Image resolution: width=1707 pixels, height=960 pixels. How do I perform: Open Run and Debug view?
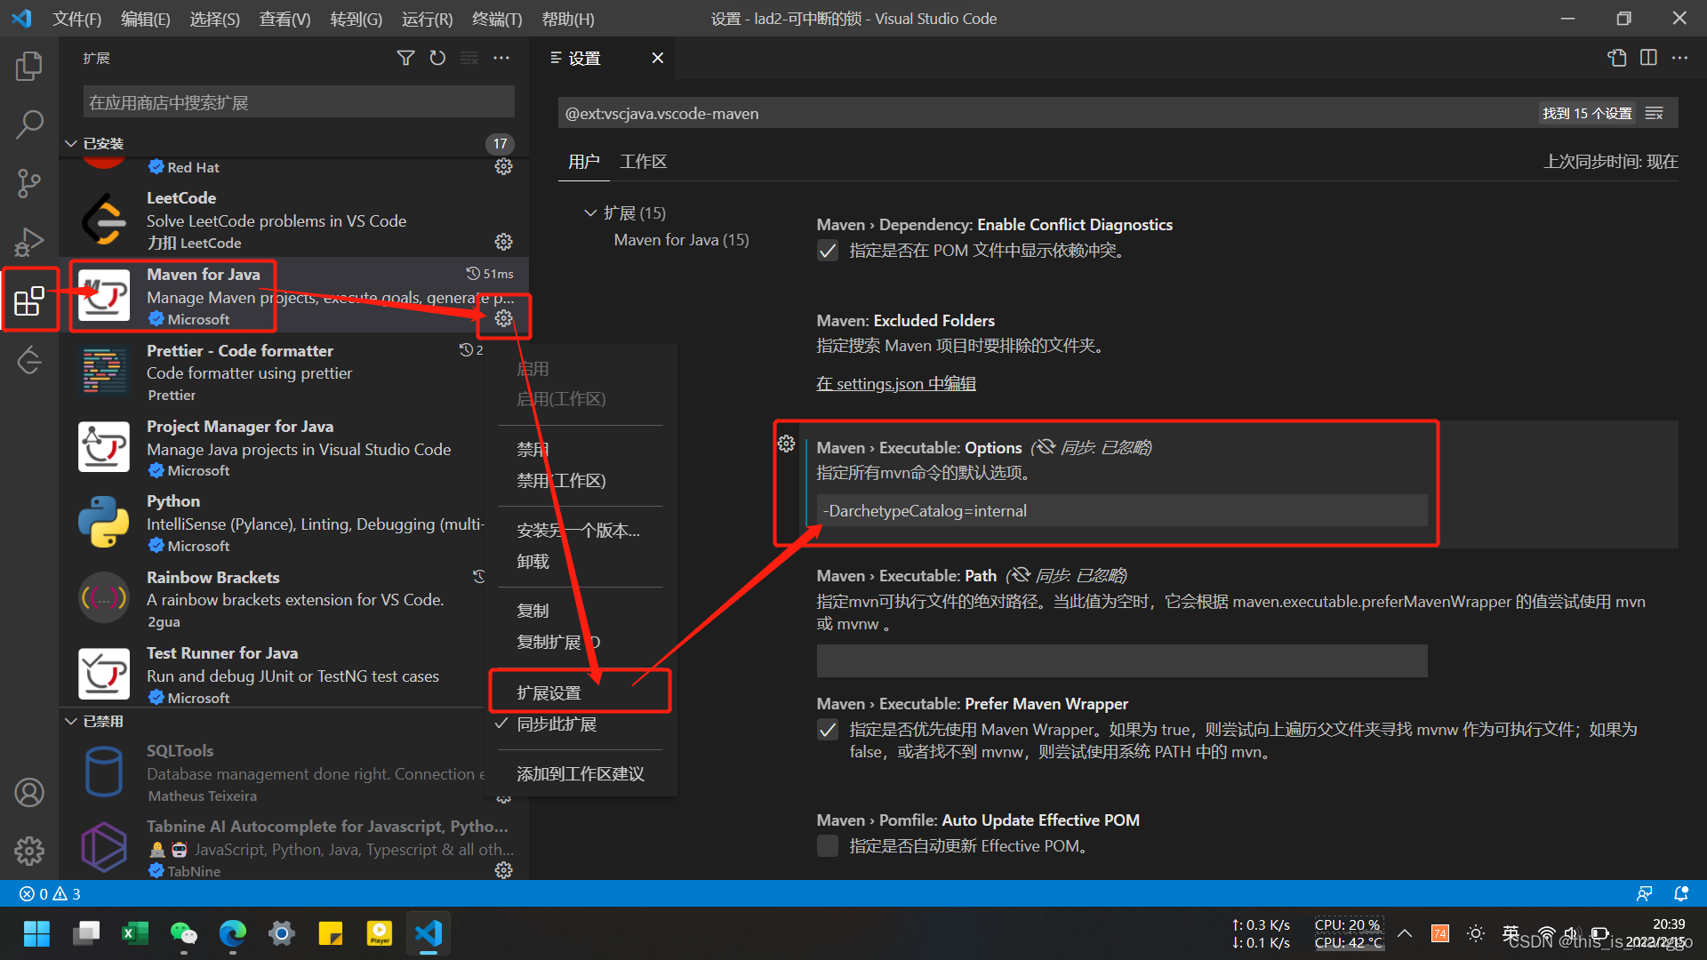coord(29,242)
